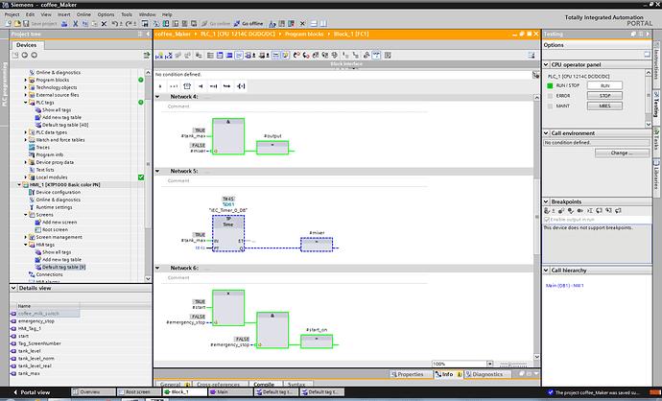Click the Set breakpoint icon in Breakpoints toolbar

point(547,211)
